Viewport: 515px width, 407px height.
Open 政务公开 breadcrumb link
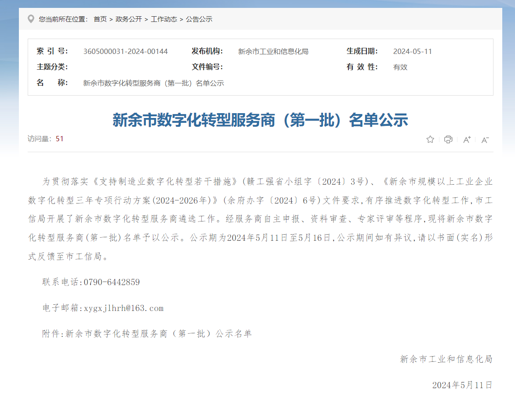(129, 19)
